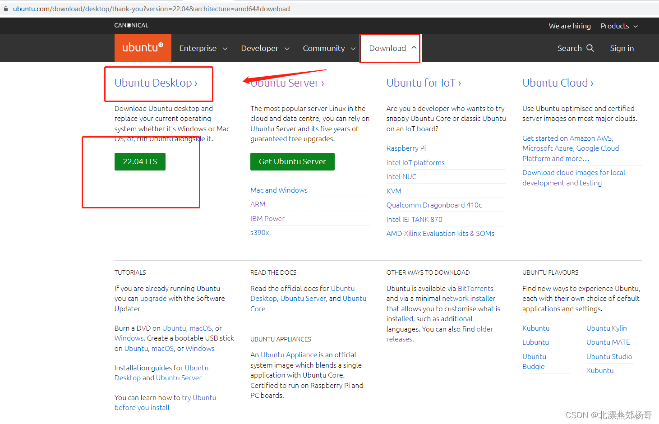The width and height of the screenshot is (659, 424).
Task: Expand the Enterprise menu
Action: pos(203,48)
